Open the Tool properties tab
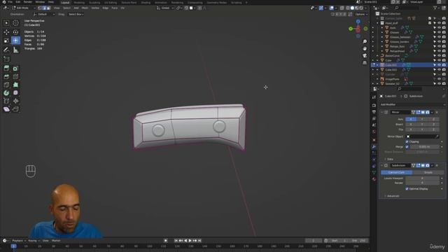Screen dimensions: 448x252 point(374,97)
